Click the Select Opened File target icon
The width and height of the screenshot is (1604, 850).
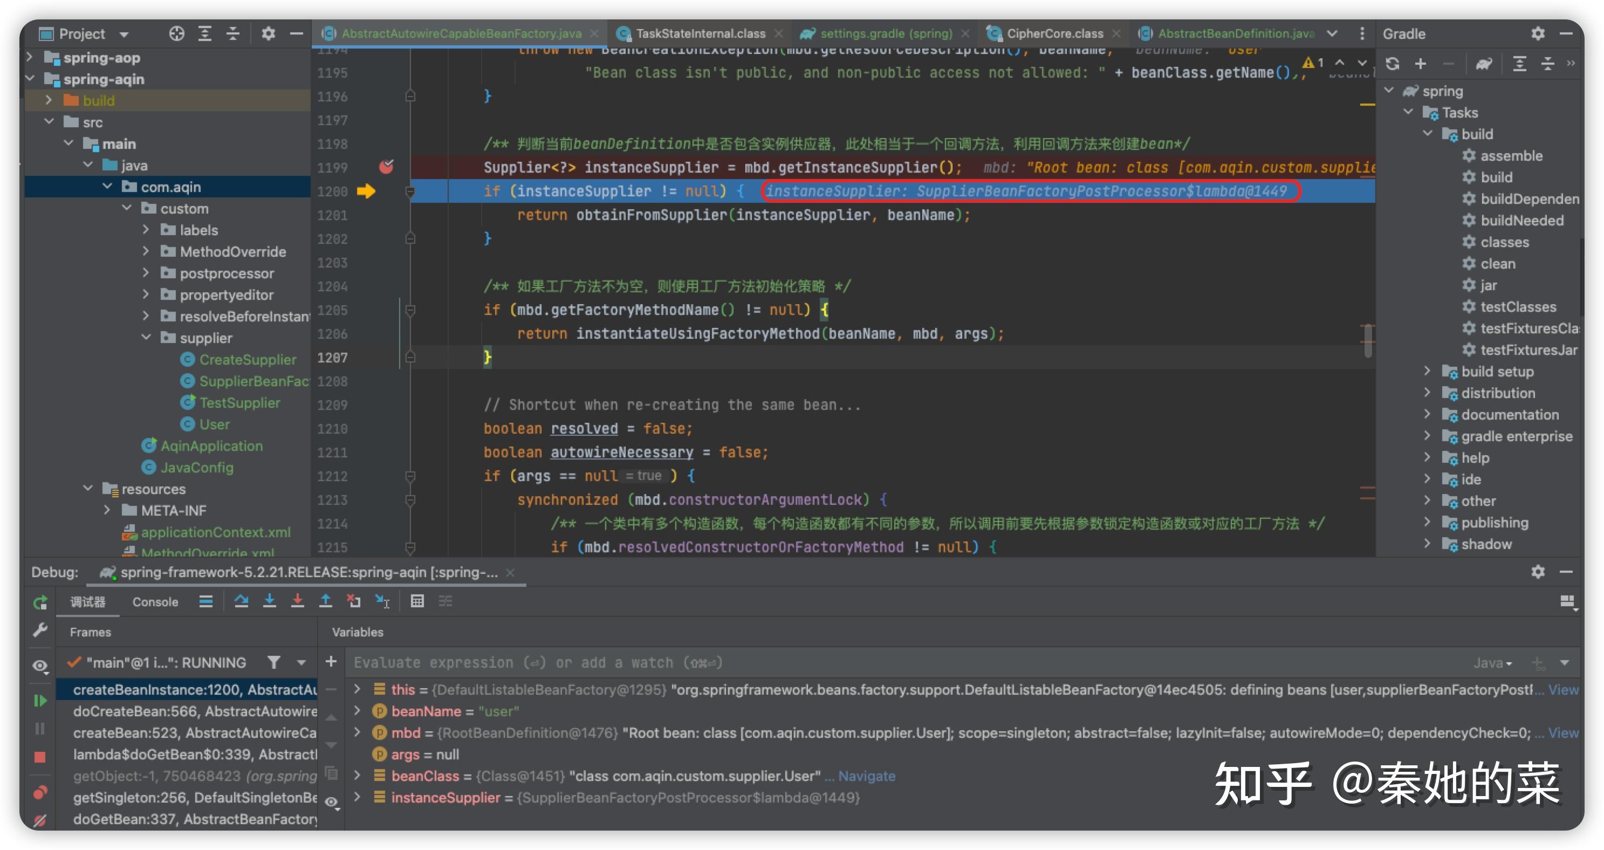click(x=177, y=33)
